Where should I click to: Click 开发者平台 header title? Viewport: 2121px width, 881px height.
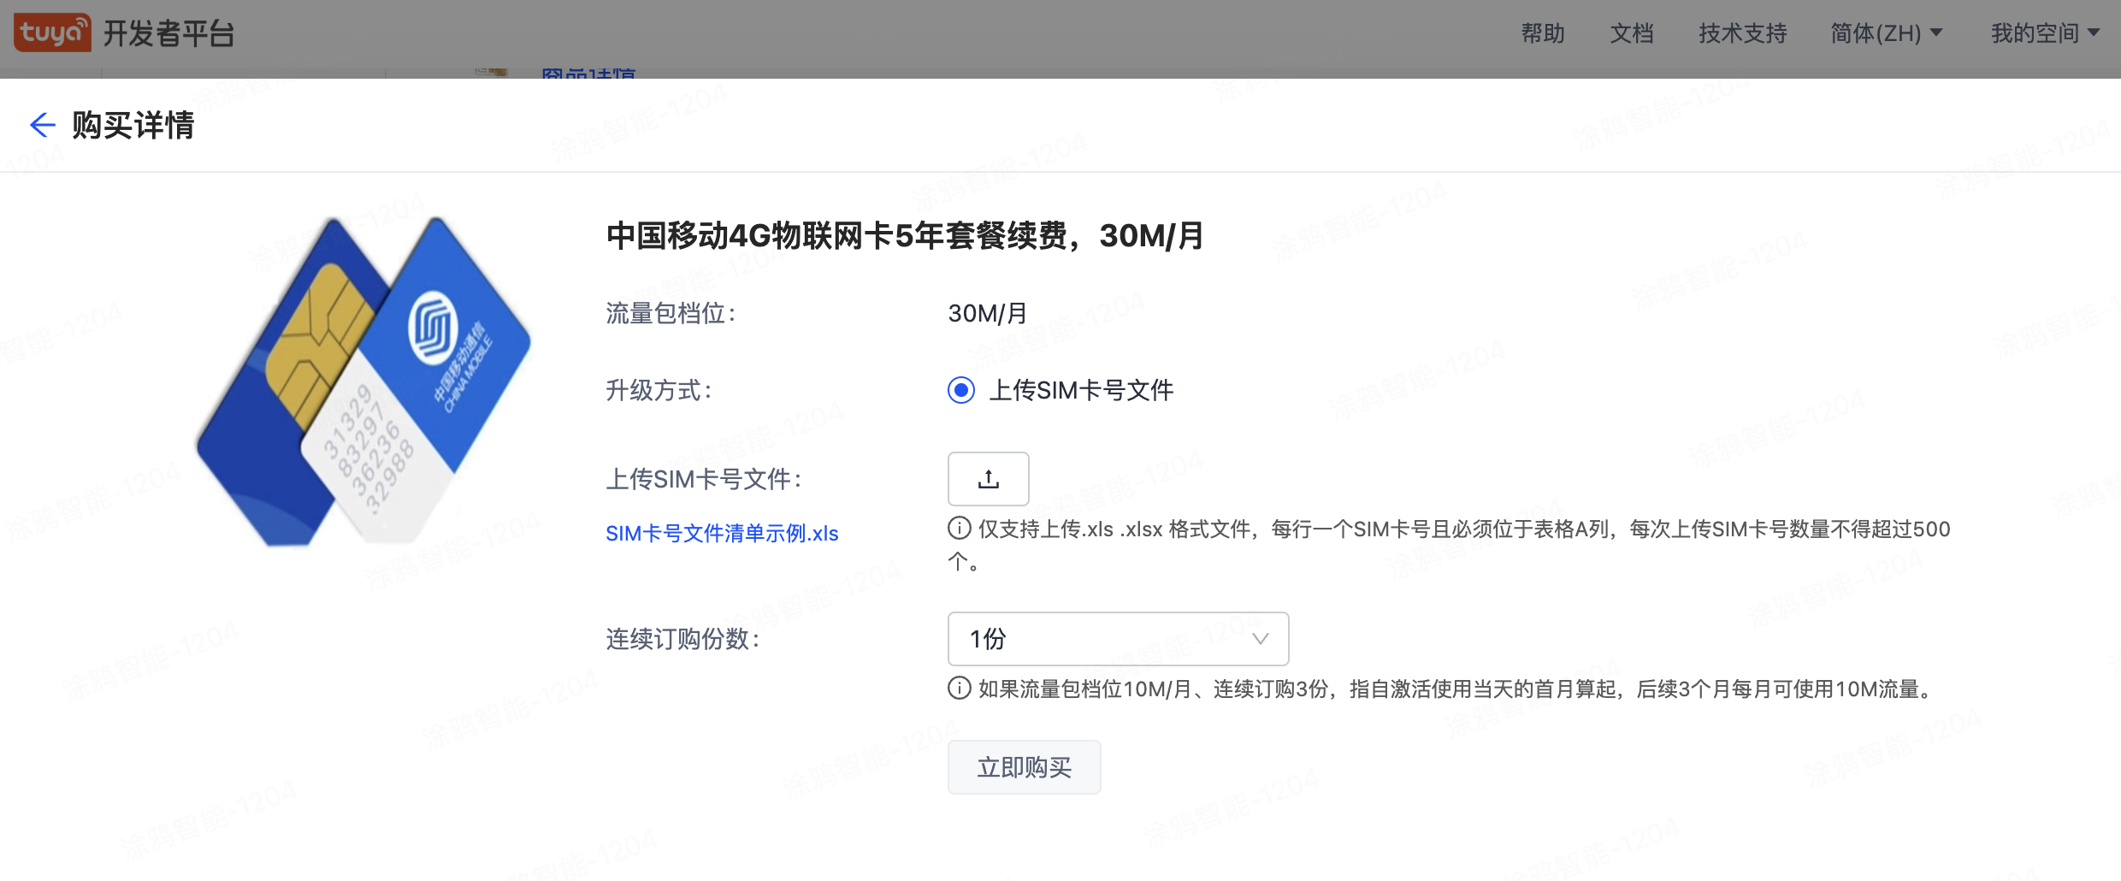click(x=168, y=33)
